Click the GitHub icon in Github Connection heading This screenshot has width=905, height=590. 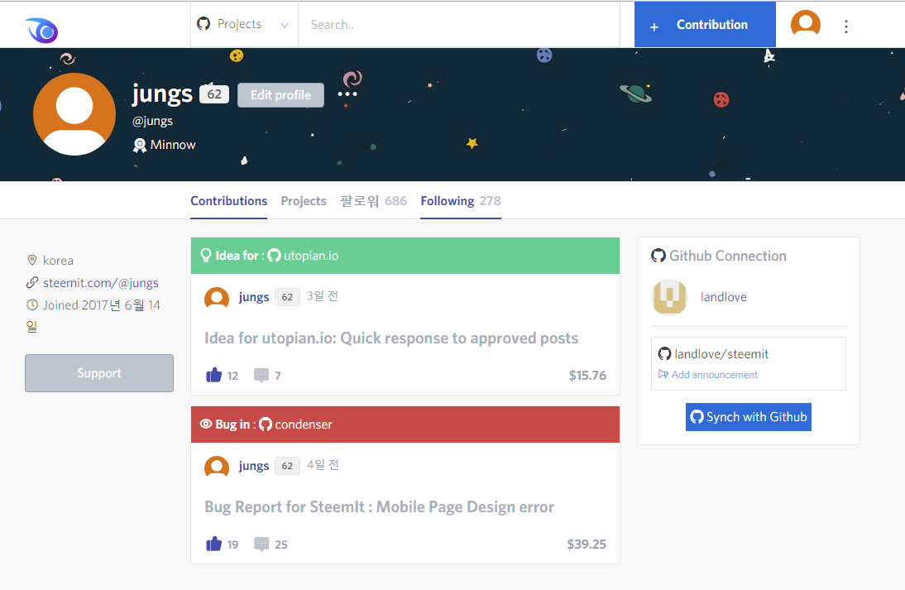[658, 256]
